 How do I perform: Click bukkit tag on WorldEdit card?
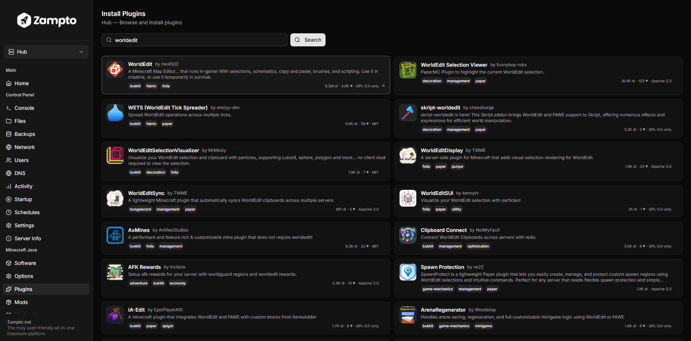(135, 86)
